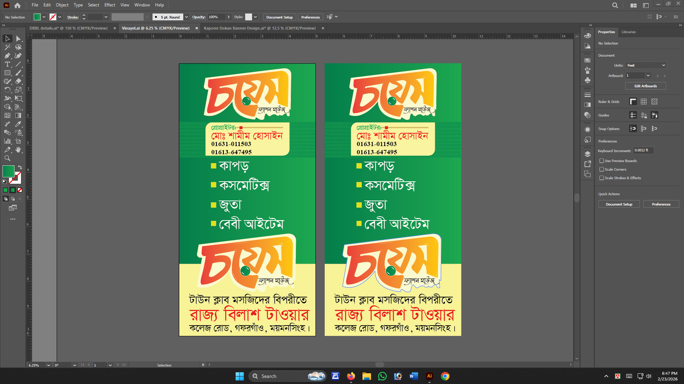This screenshot has width=684, height=384.
Task: Select the Rectangle tool
Action: [7, 73]
